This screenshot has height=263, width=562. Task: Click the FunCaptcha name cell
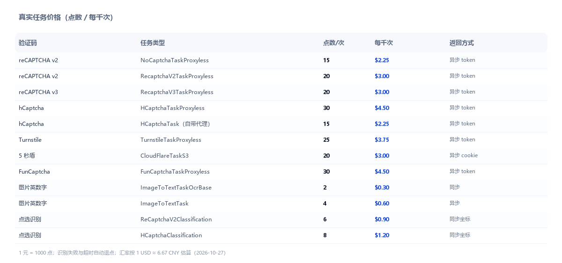(x=34, y=172)
